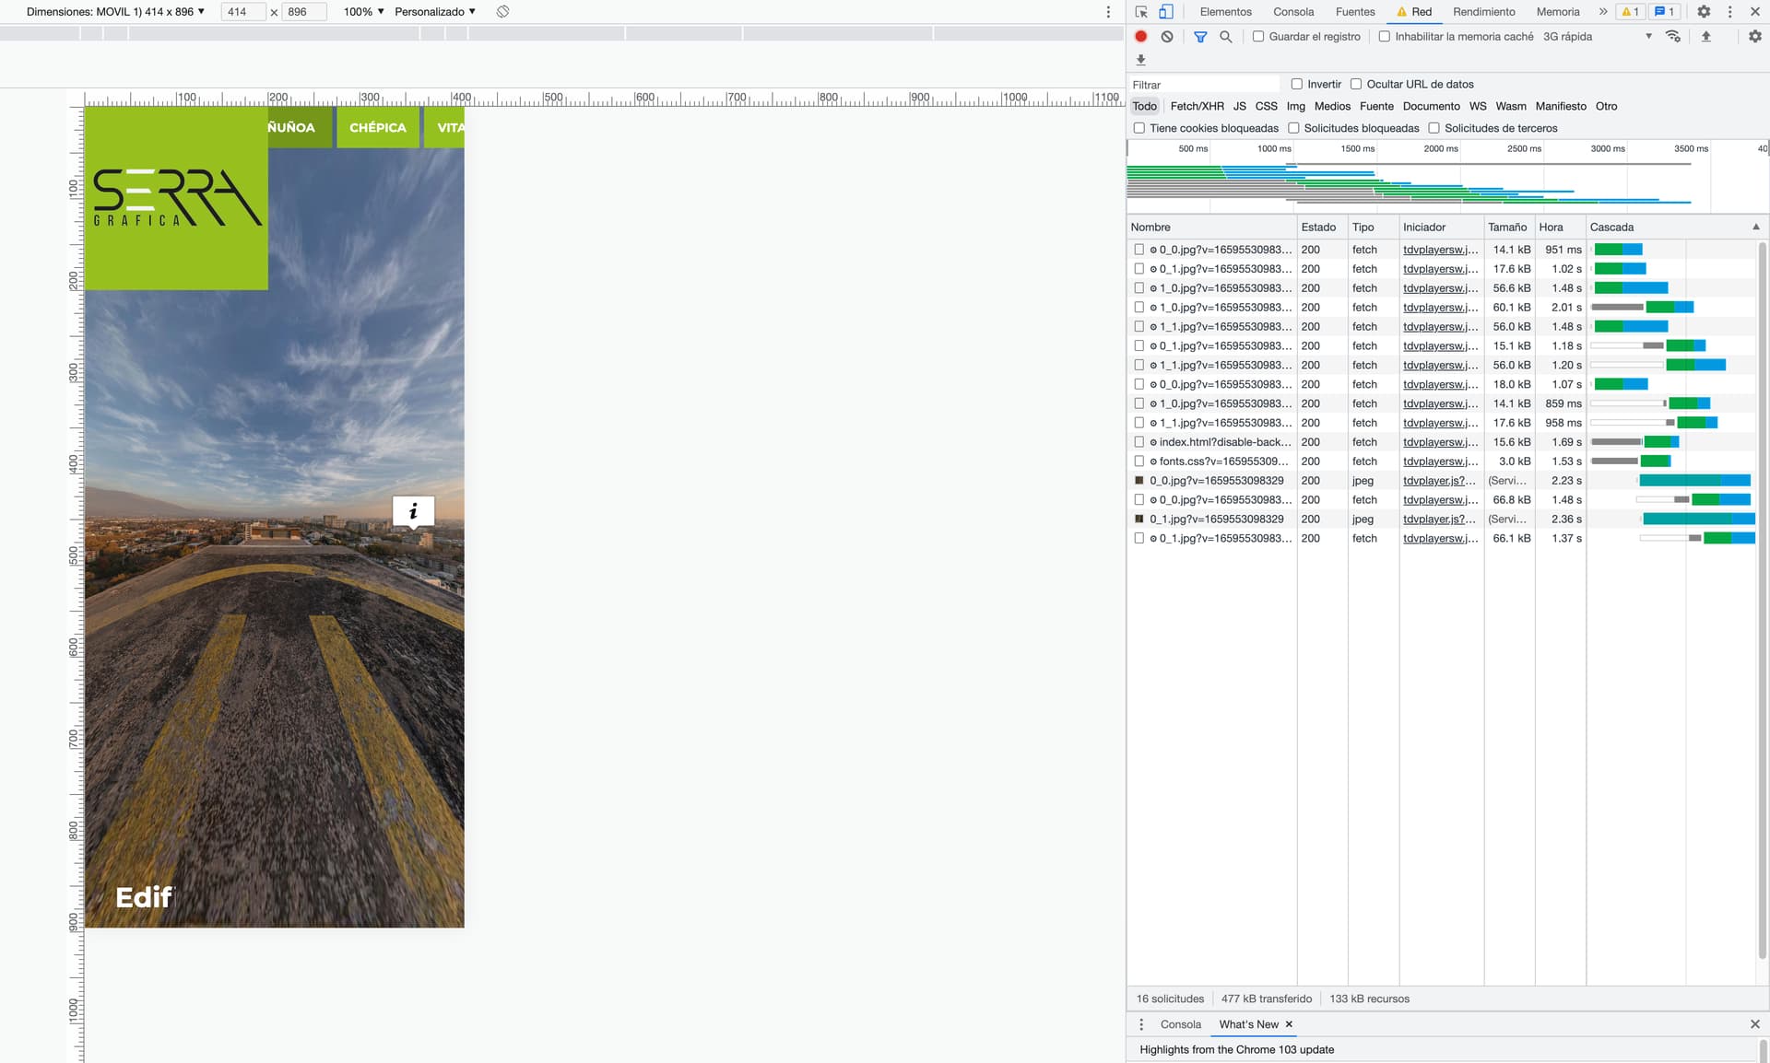
Task: Toggle device toolbar icon in DevTools
Action: (1166, 12)
